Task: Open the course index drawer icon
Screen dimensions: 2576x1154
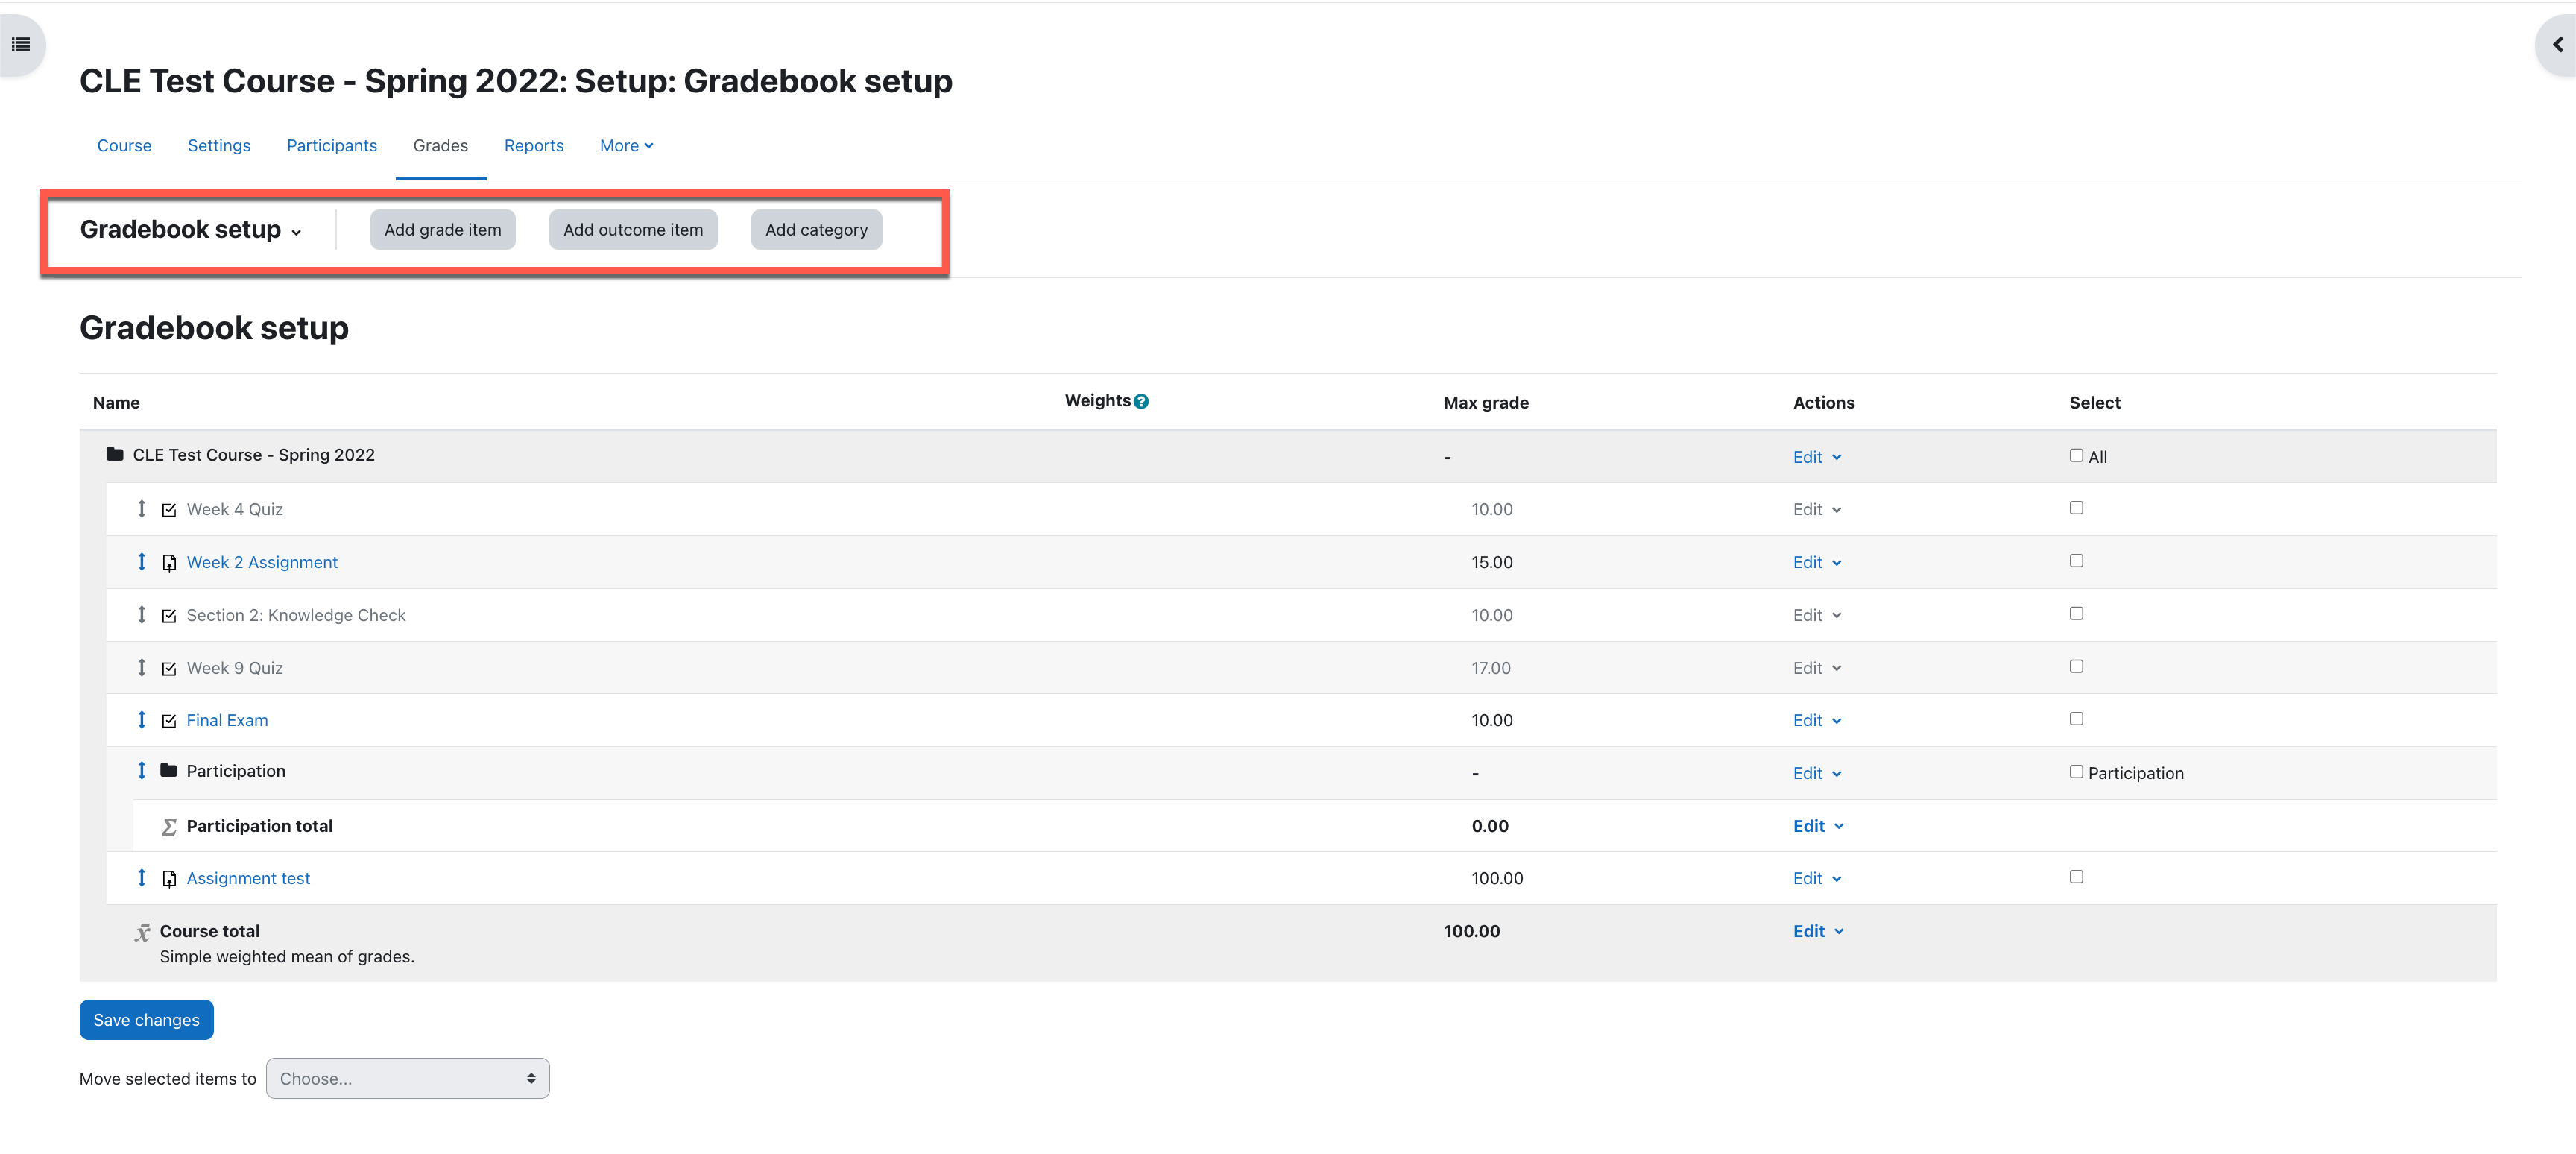Action: pyautogui.click(x=21, y=44)
